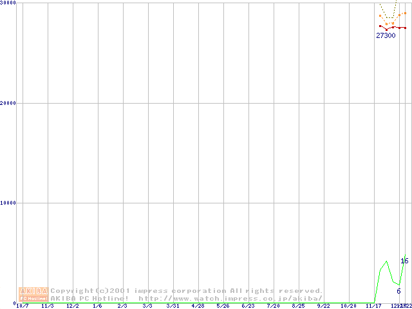Select the 3/31 date axis label
Viewport: 412px width, 309px height.
[173, 306]
